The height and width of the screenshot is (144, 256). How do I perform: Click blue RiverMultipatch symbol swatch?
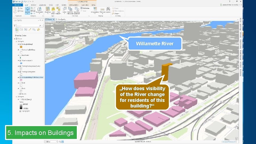point(21,63)
